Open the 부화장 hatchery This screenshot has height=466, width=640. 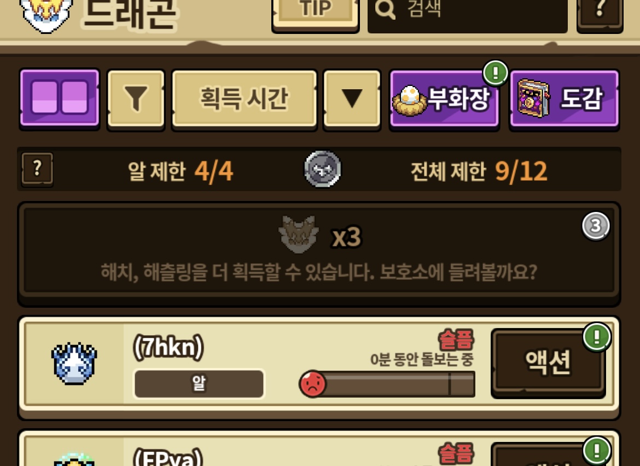pos(444,99)
